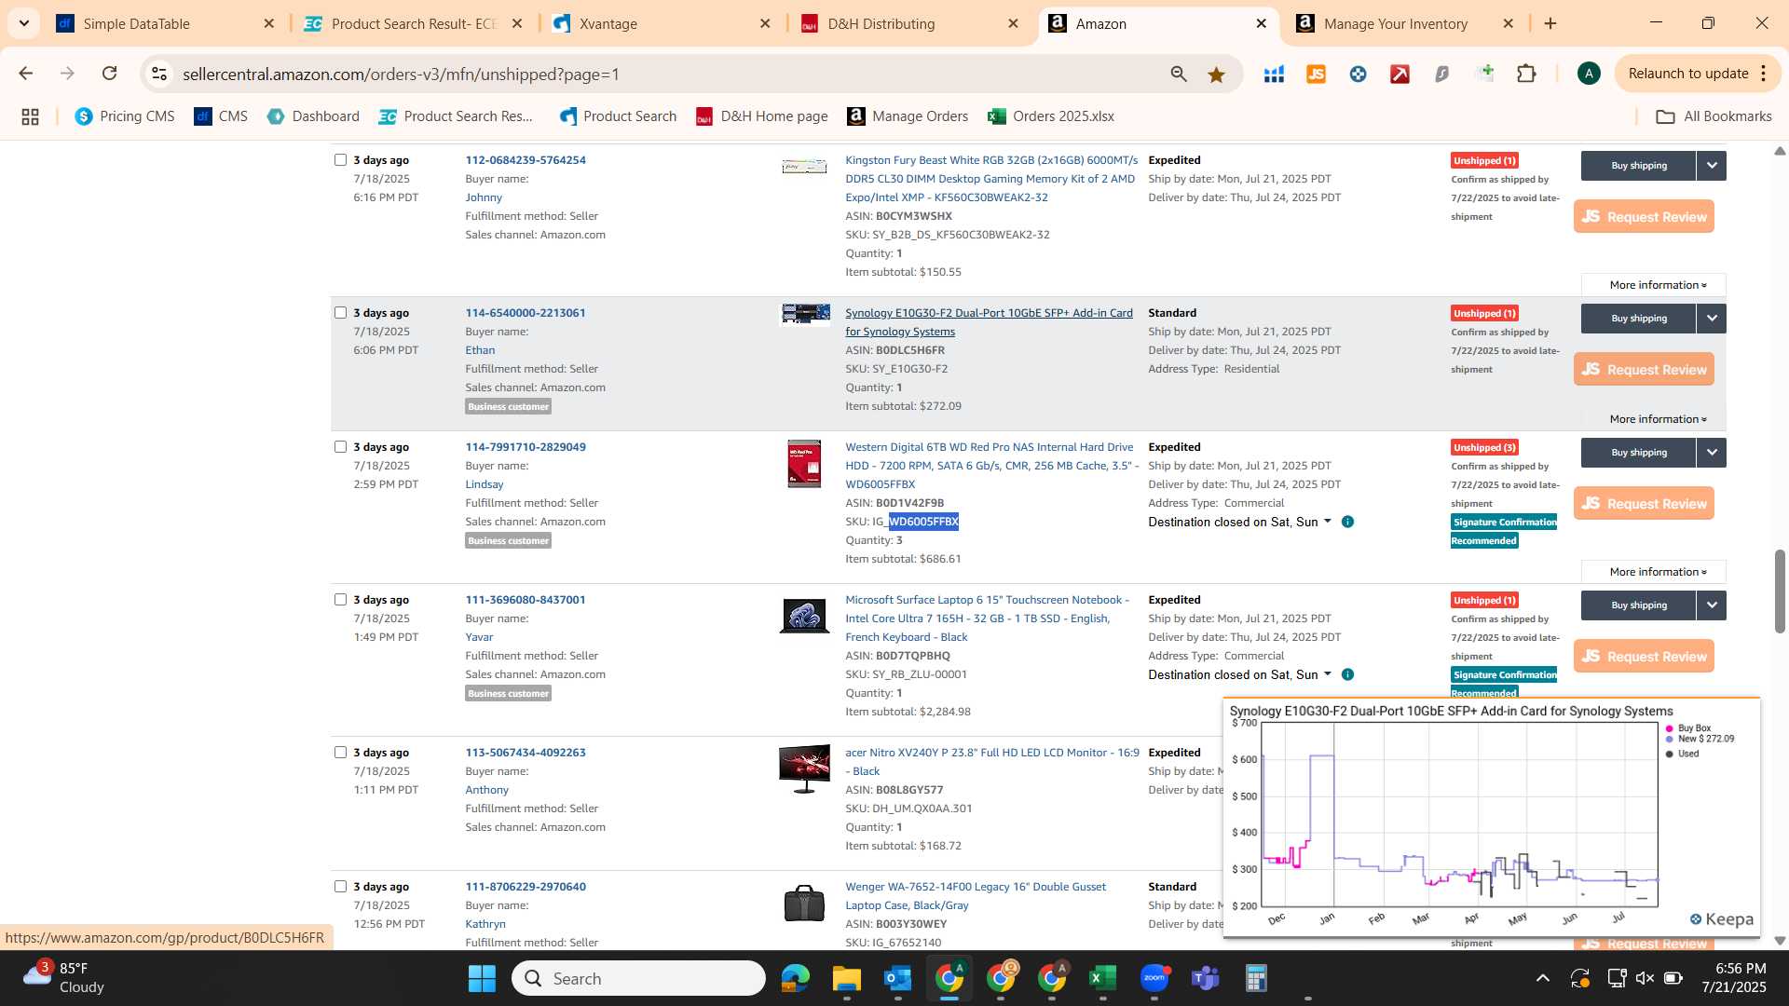Open the blue bar-chart extension icon
1789x1006 pixels.
click(1274, 74)
